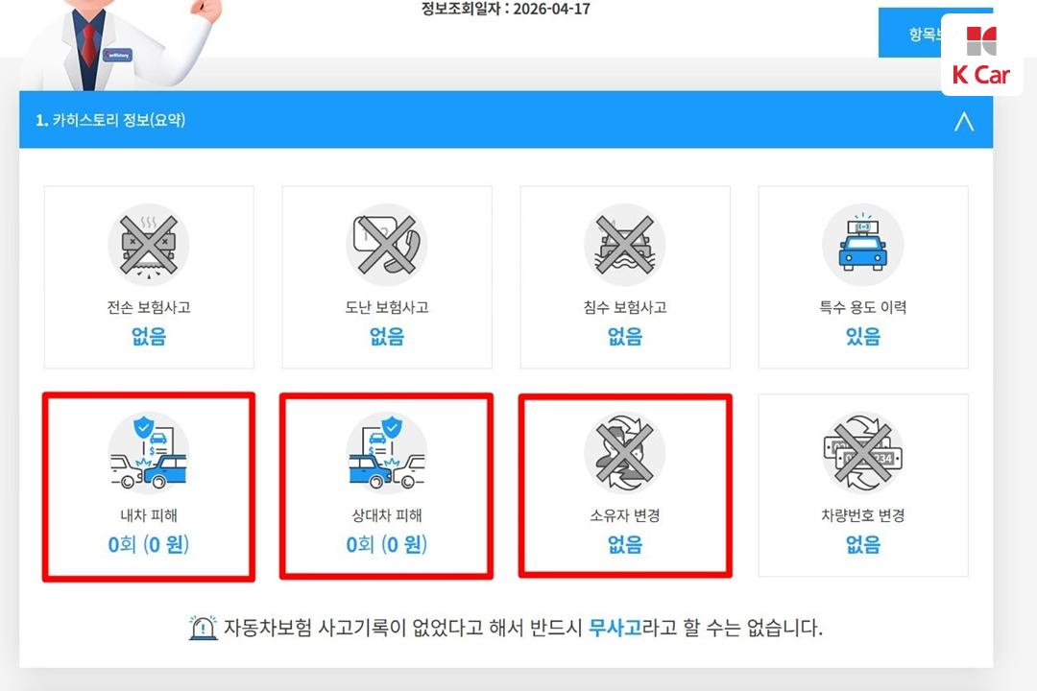Screen dimensions: 1037x691
Task: Click 없음 under 소유자 변경
Action: click(x=625, y=544)
